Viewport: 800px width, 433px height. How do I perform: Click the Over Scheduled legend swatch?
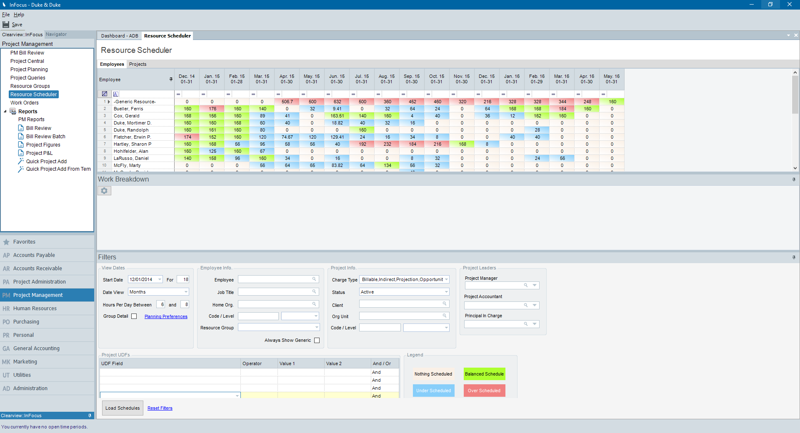pos(484,391)
